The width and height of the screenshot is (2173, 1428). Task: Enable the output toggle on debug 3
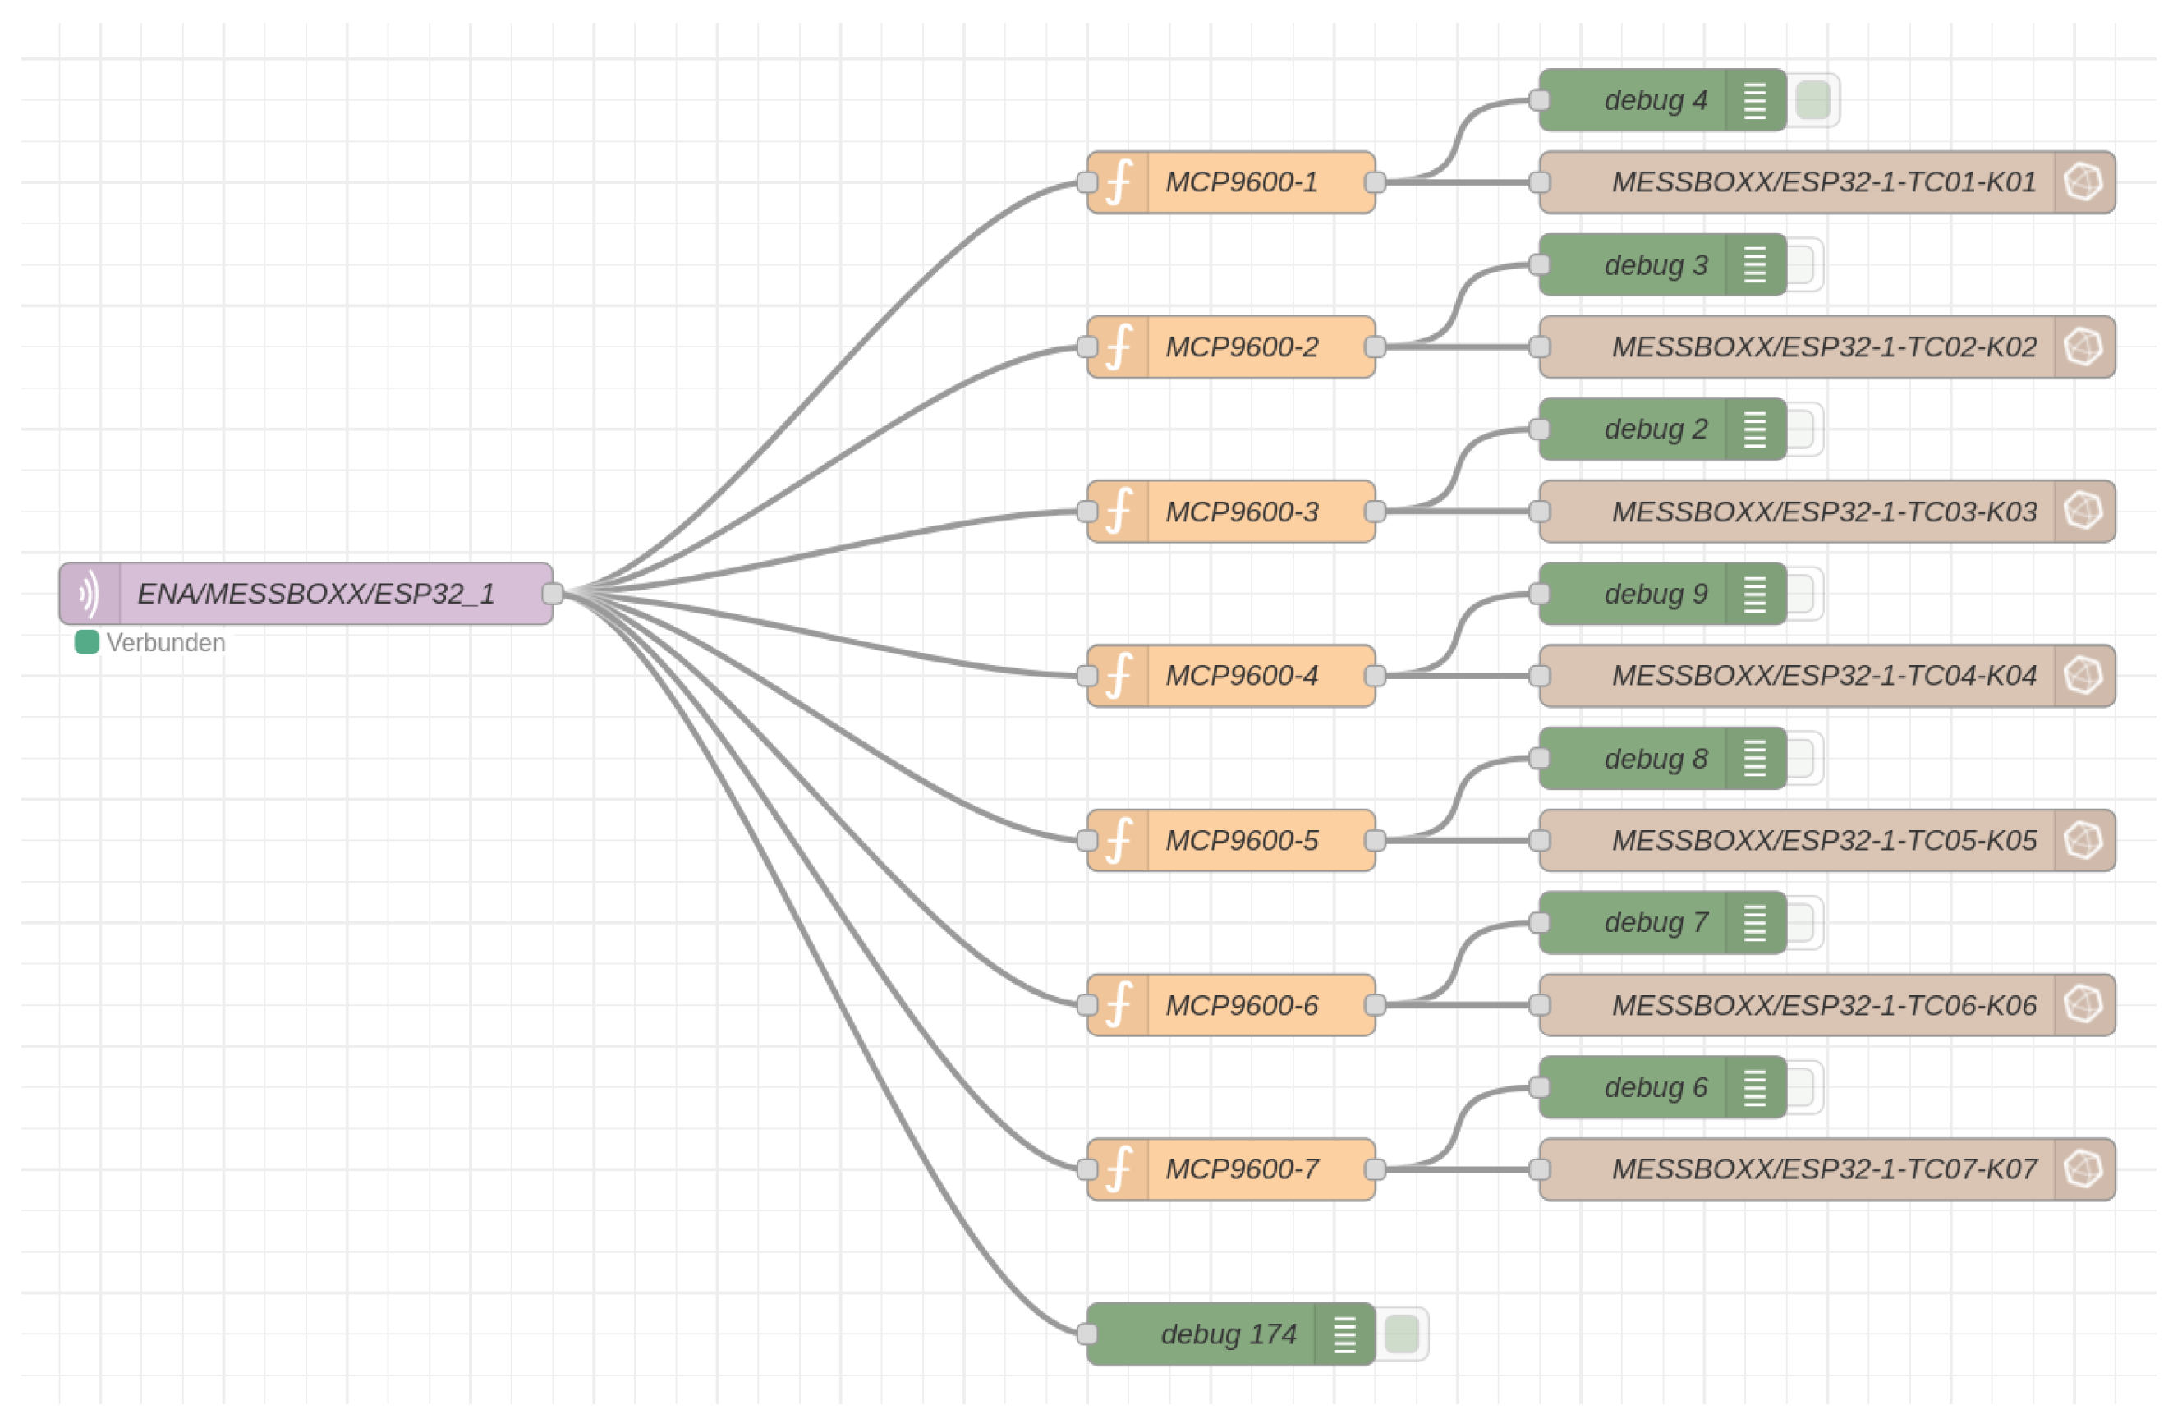pyautogui.click(x=1803, y=264)
